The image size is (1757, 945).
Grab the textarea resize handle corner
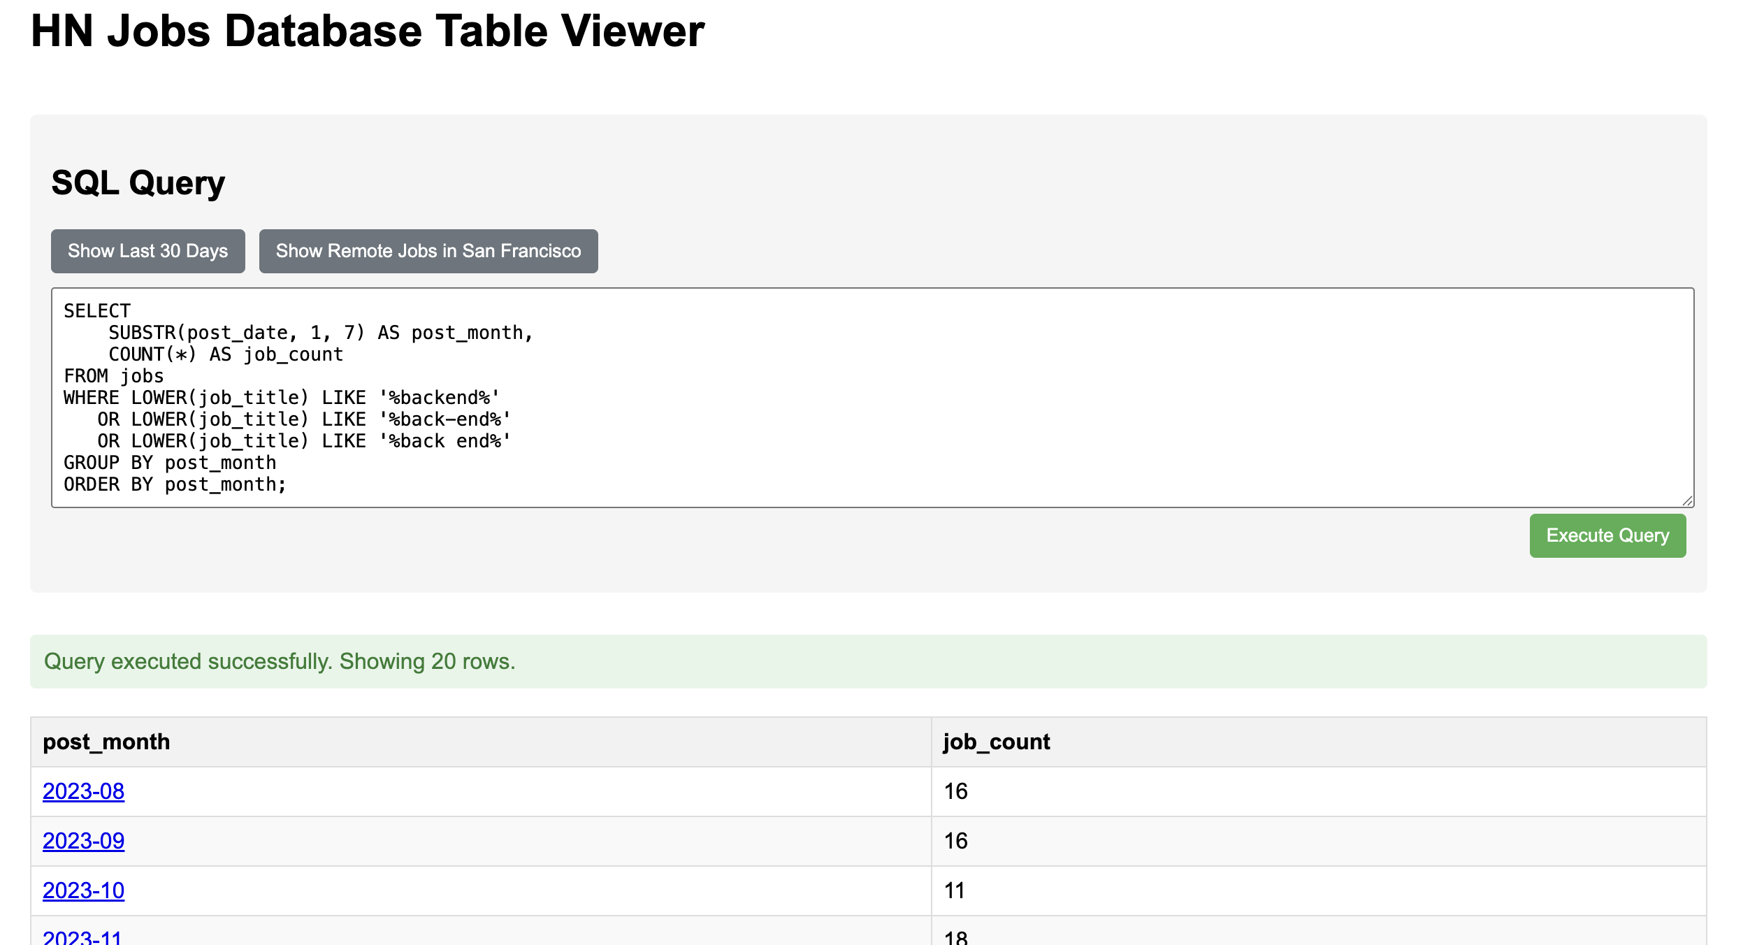pyautogui.click(x=1687, y=500)
